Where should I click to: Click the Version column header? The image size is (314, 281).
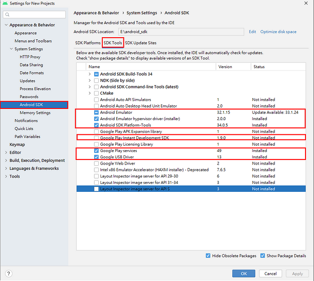coord(233,67)
